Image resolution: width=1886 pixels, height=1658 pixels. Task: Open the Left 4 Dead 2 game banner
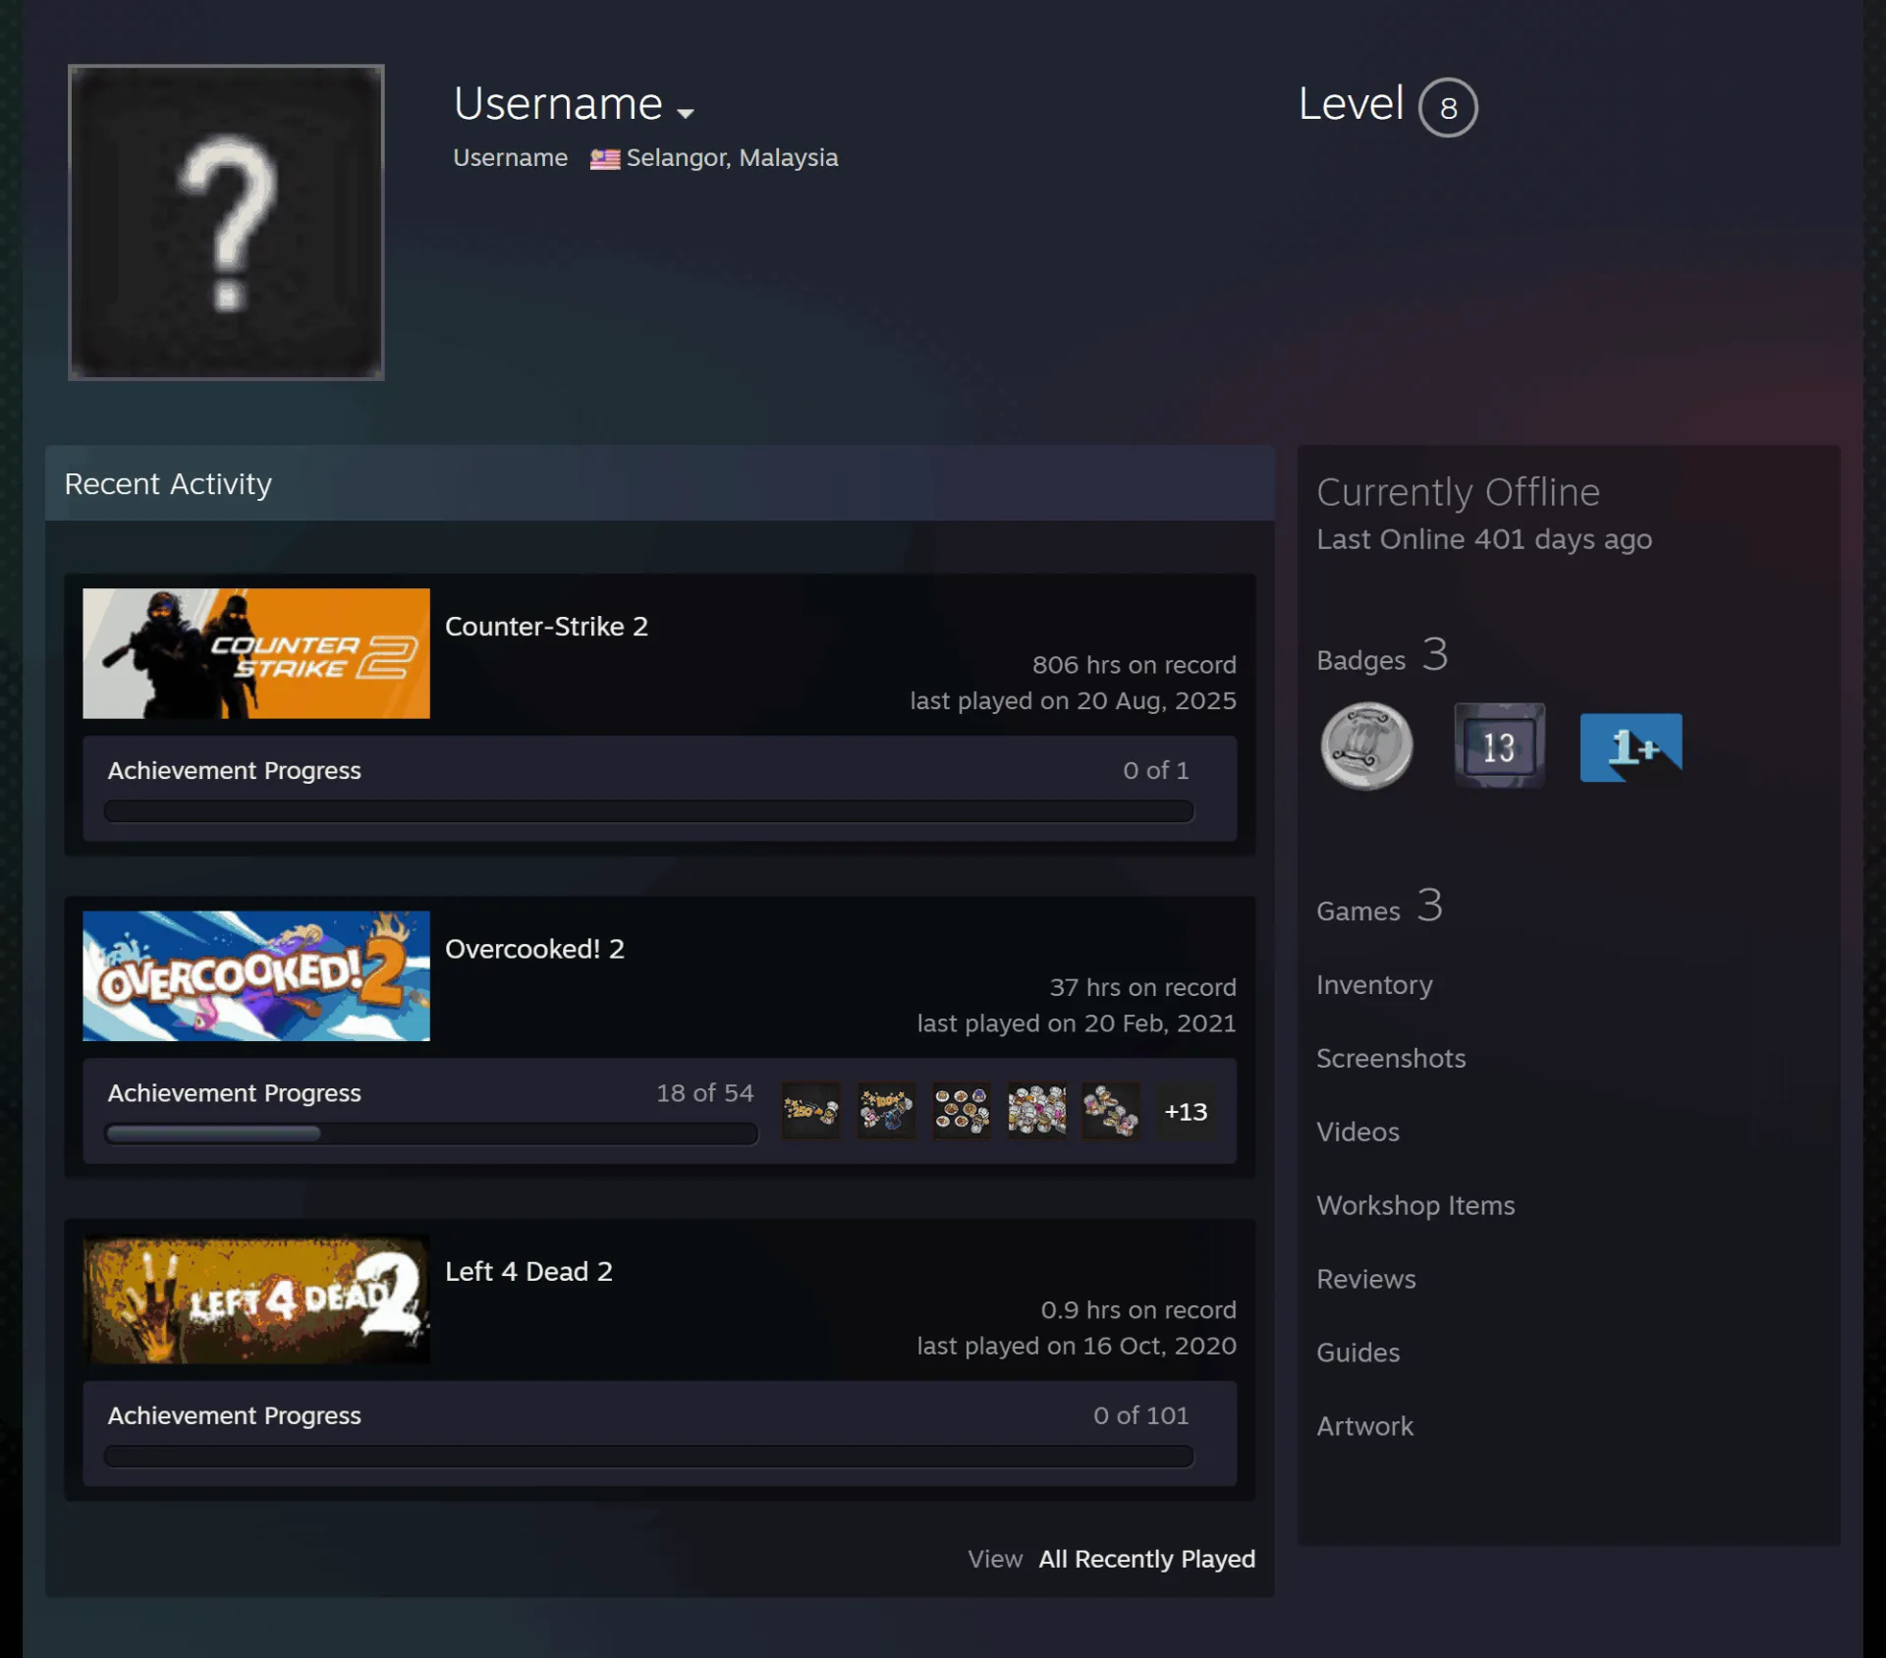click(256, 1298)
